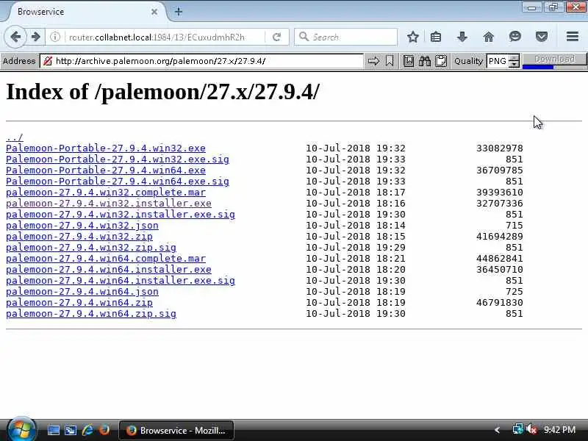Open site information icon in URL bar
This screenshot has height=441, width=588.
pos(55,37)
